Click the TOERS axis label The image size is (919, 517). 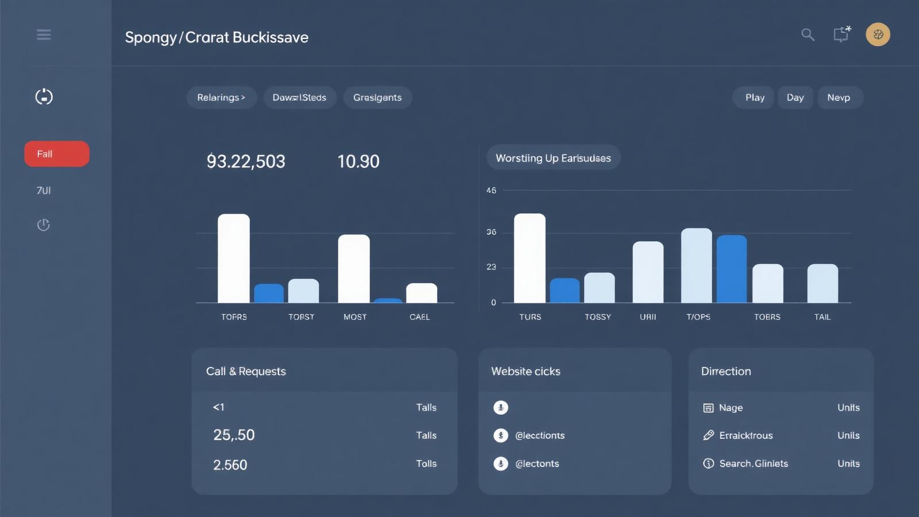767,317
